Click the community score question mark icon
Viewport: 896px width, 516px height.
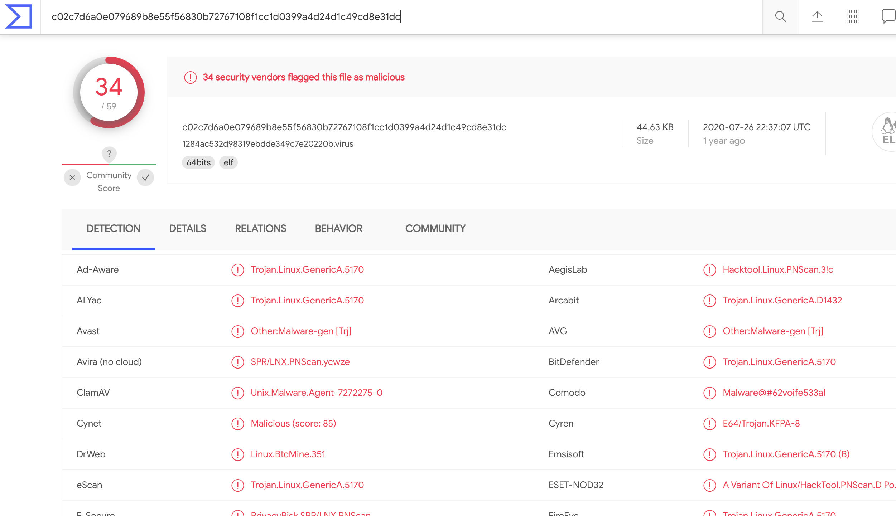pos(109,154)
